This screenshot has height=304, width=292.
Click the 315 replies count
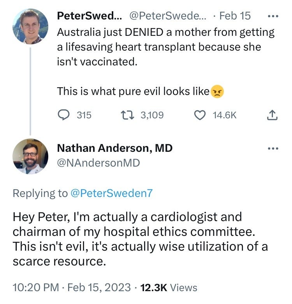click(84, 115)
